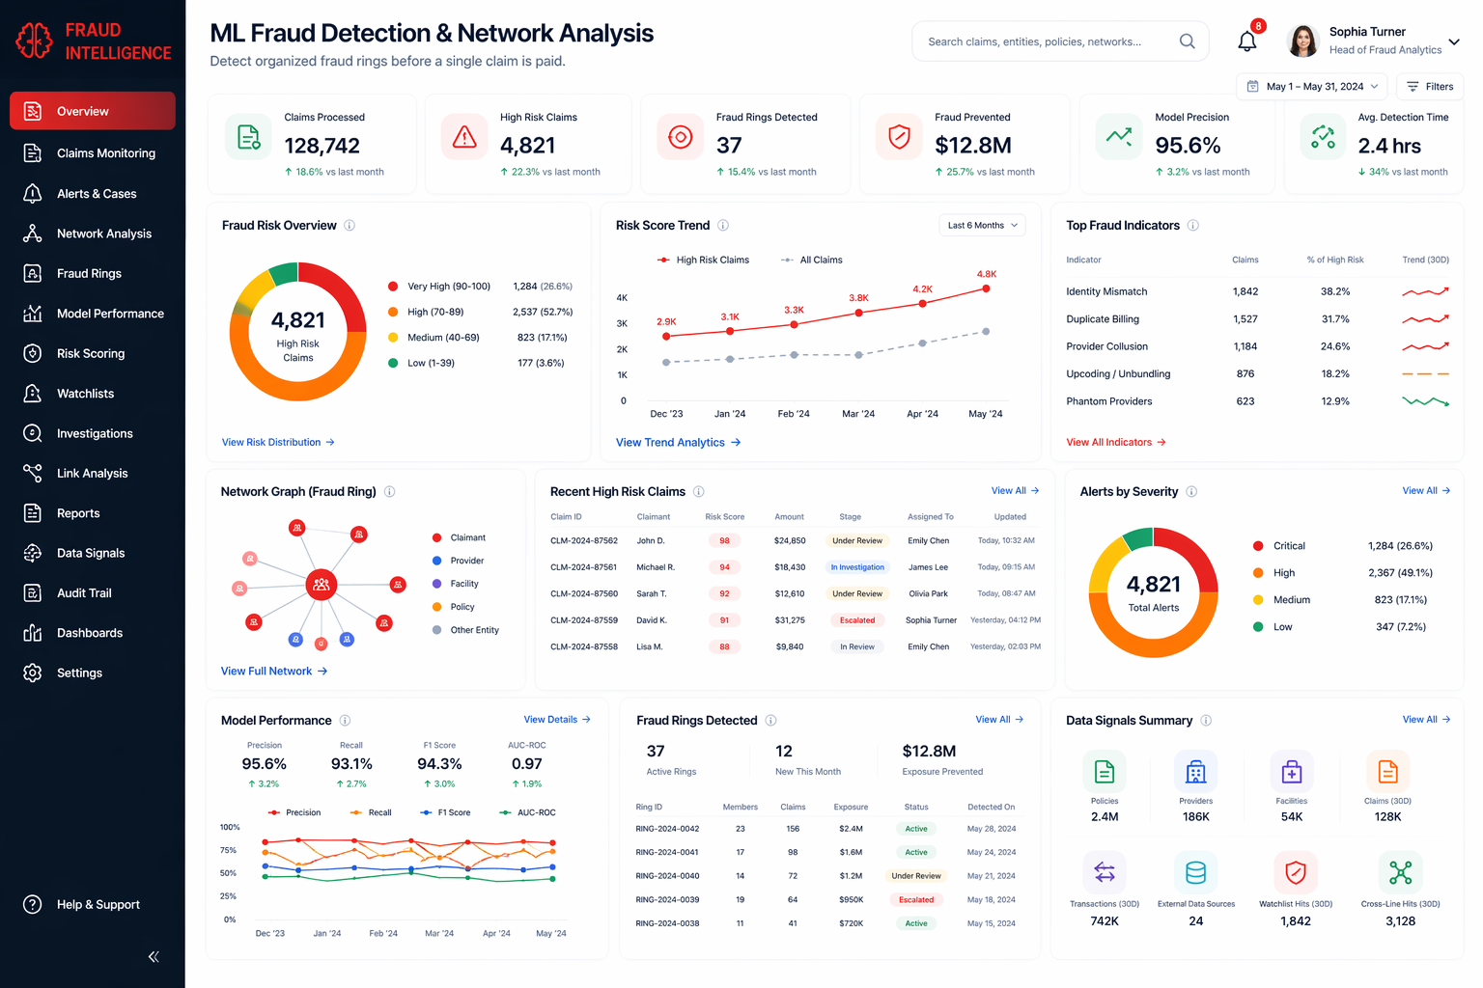Click the search magnifier icon
The height and width of the screenshot is (988, 1483).
pos(1188,41)
